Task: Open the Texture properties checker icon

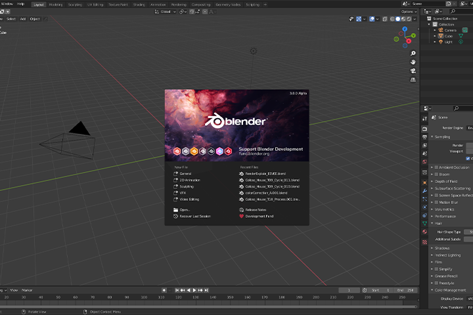Action: tap(425, 242)
